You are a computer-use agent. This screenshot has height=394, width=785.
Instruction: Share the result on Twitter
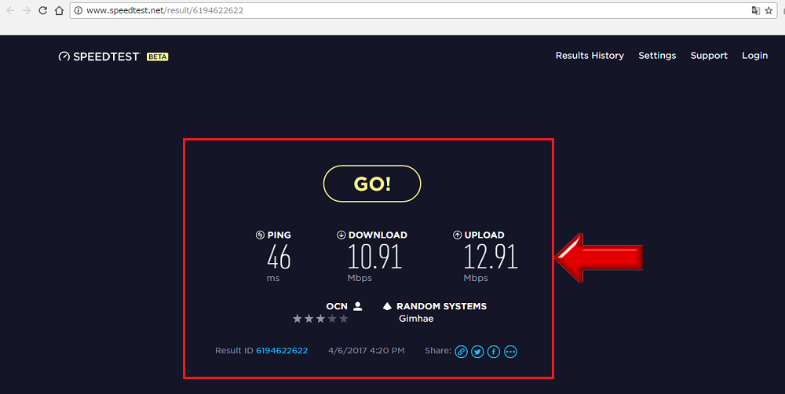[477, 352]
